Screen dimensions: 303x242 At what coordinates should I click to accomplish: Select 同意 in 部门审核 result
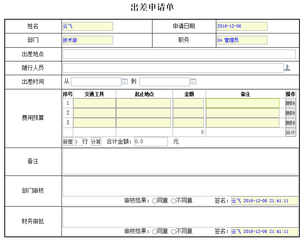(x=154, y=201)
